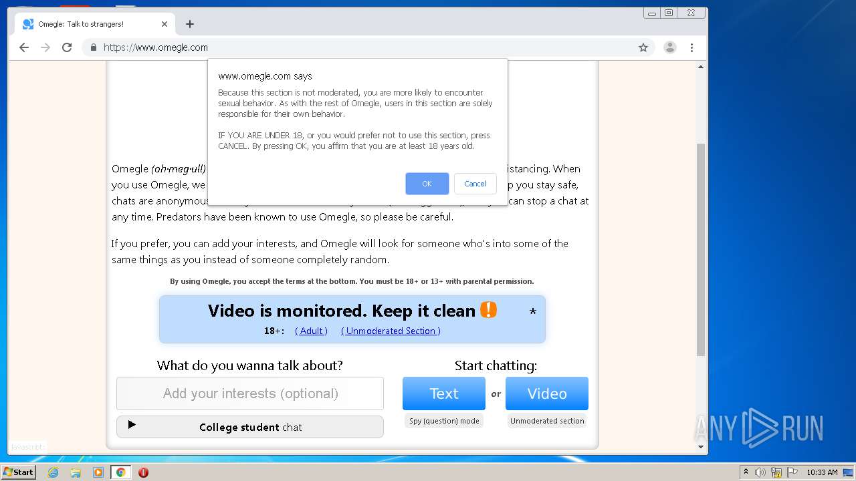The image size is (856, 481).
Task: Start a Text chat
Action: [444, 393]
